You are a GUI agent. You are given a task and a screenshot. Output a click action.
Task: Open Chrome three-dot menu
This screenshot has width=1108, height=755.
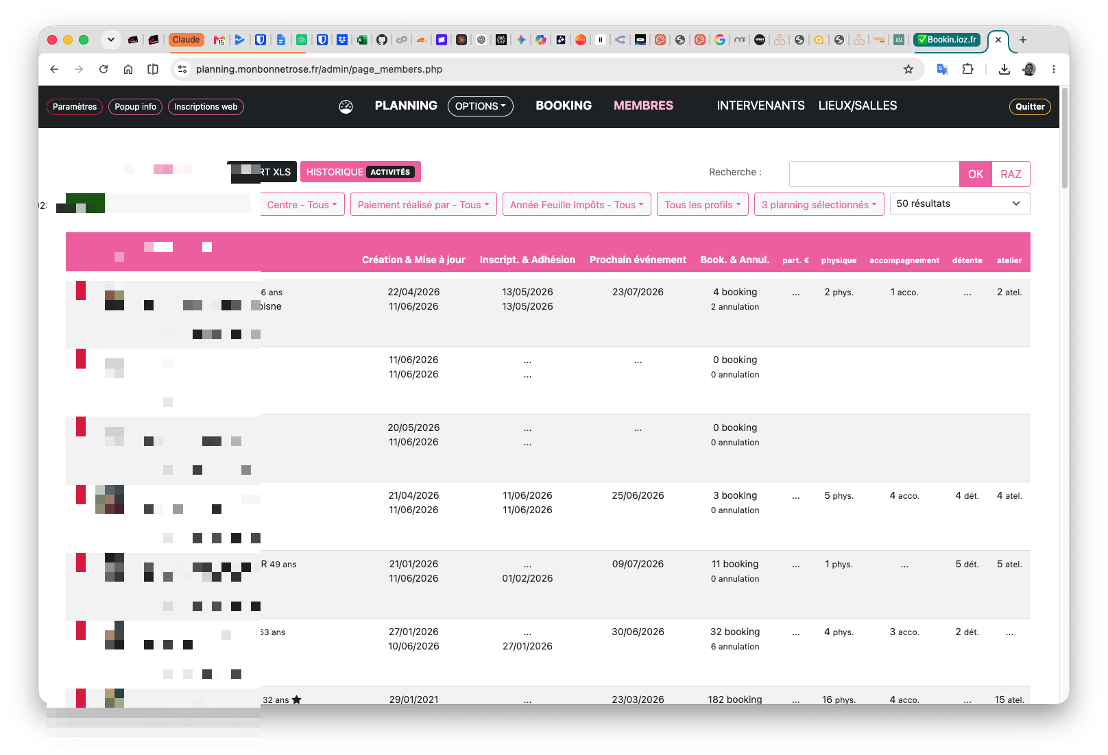click(x=1054, y=69)
